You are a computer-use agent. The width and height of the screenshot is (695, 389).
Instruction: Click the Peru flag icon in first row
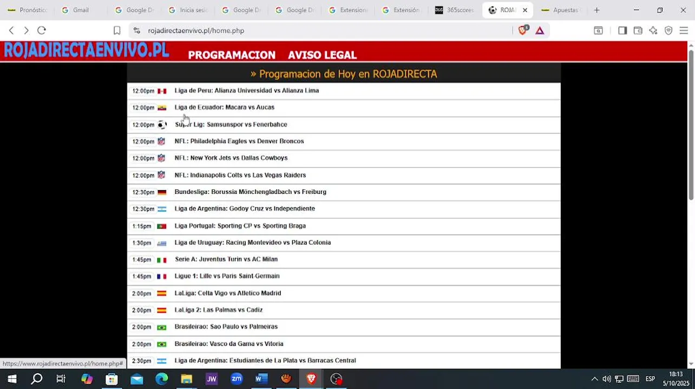162,91
